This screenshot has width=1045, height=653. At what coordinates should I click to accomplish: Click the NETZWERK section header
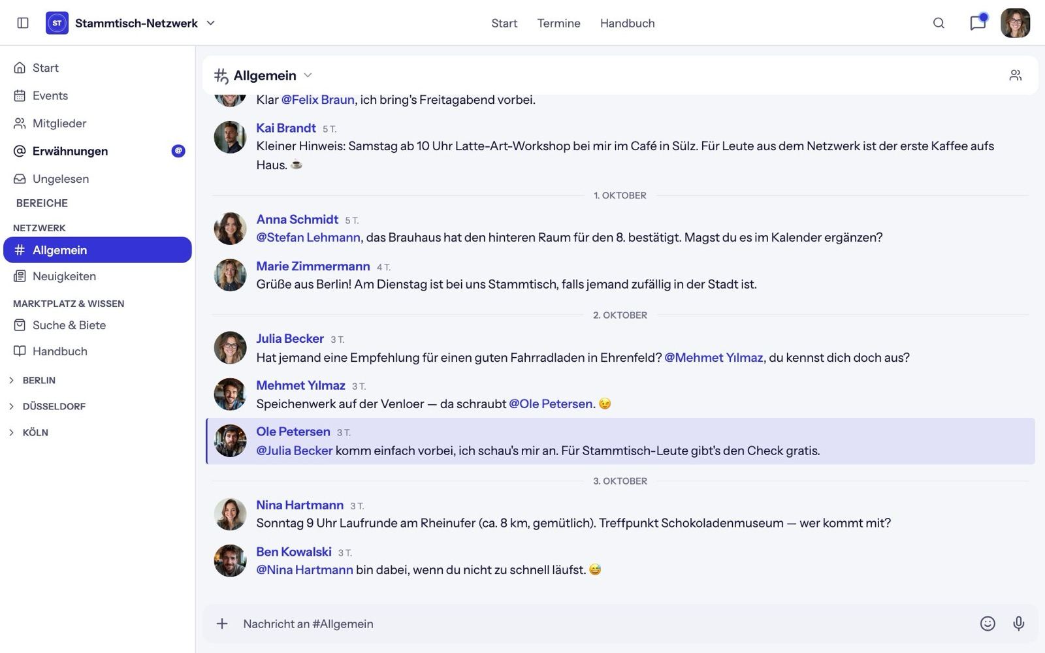point(39,228)
